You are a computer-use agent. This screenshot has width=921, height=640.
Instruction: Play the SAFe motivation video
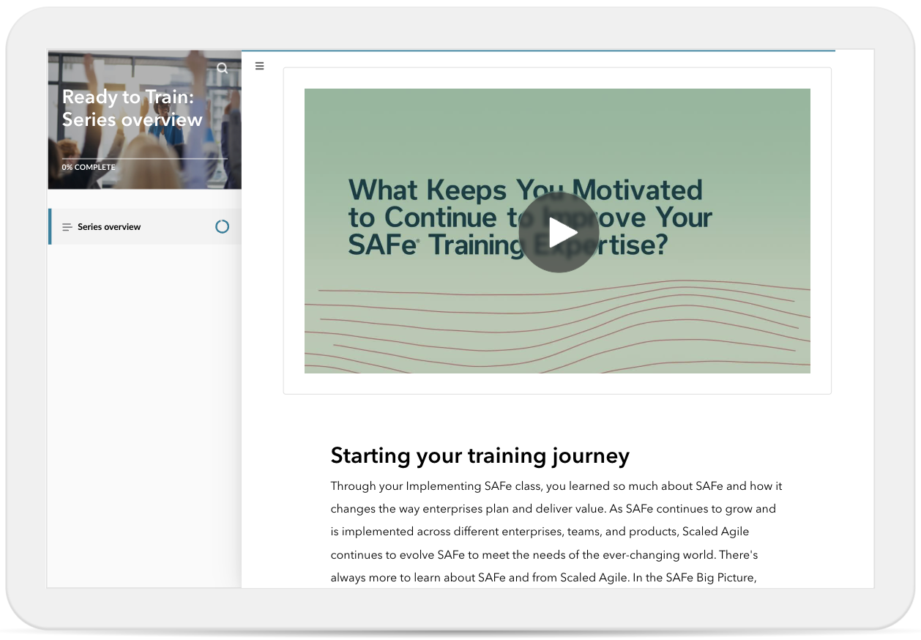559,232
